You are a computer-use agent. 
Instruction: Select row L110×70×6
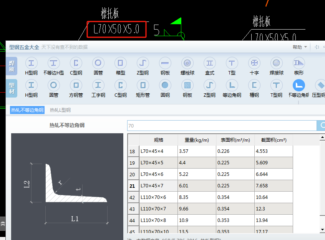coord(210,197)
